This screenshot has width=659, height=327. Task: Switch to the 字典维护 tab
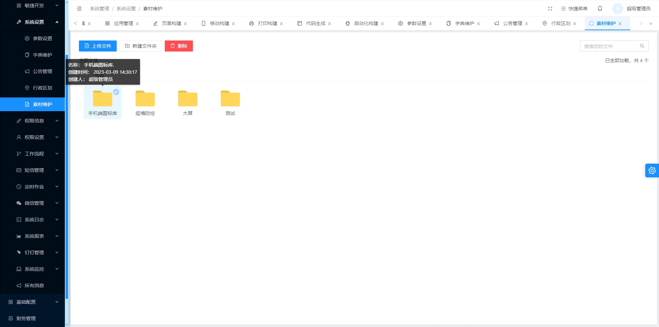(464, 23)
